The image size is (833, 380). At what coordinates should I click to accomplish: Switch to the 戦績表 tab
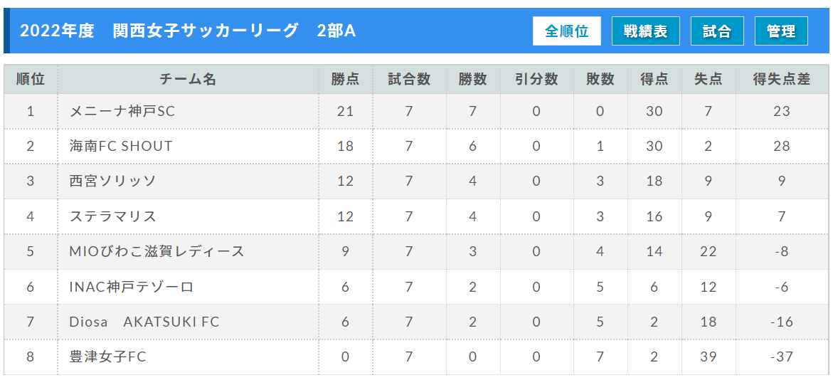coord(646,31)
